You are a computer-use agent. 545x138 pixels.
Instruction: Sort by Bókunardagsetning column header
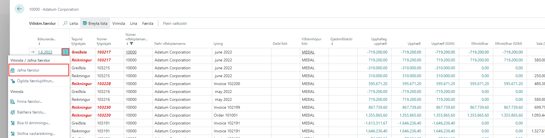47,39
